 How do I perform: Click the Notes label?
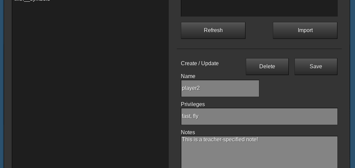coord(188,132)
